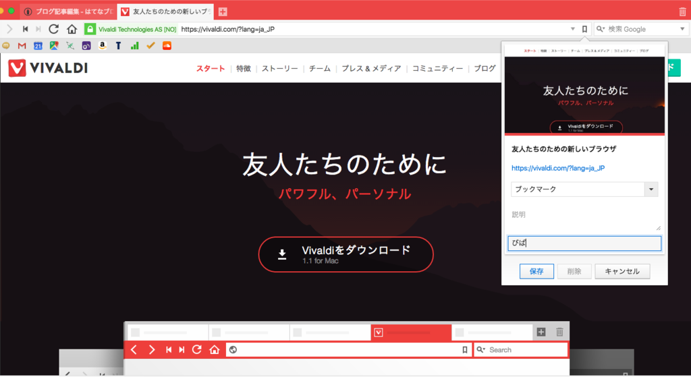This screenshot has height=377, width=691.
Task: Click the 説明 description text area
Action: point(584,219)
